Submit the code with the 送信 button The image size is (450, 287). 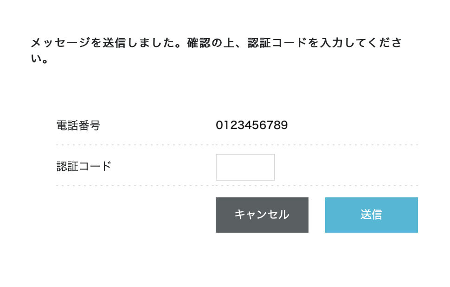pyautogui.click(x=371, y=215)
